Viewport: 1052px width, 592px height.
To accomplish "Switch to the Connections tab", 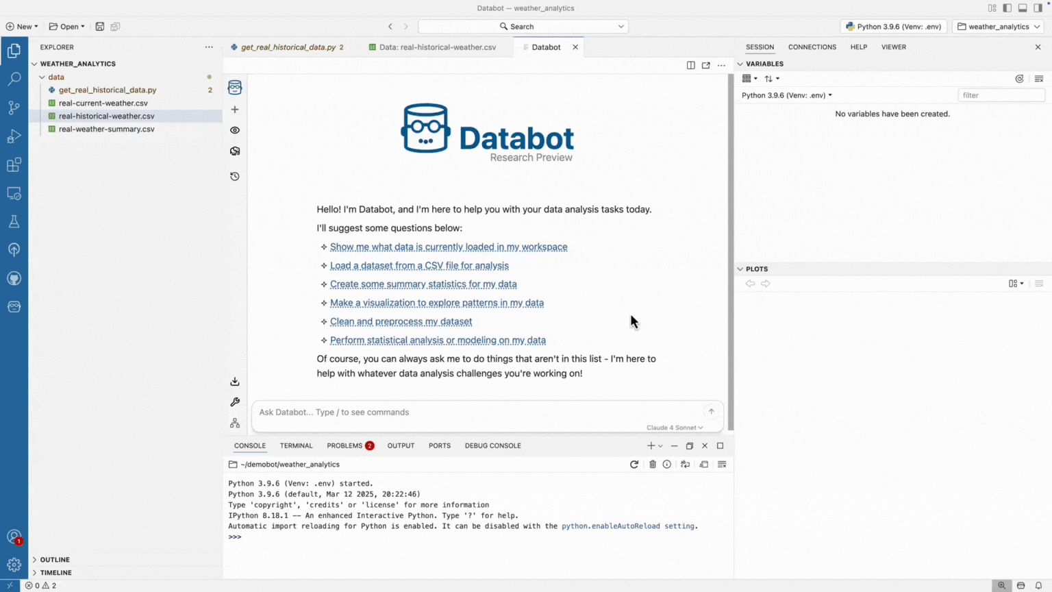I will coord(812,47).
